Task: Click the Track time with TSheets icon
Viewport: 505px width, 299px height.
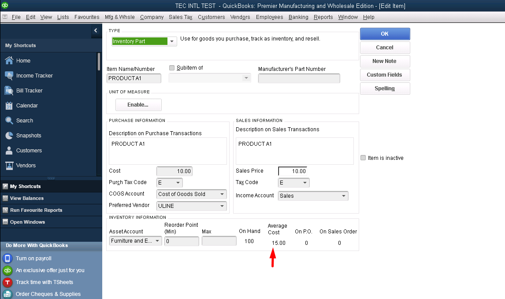Action: tap(7, 282)
